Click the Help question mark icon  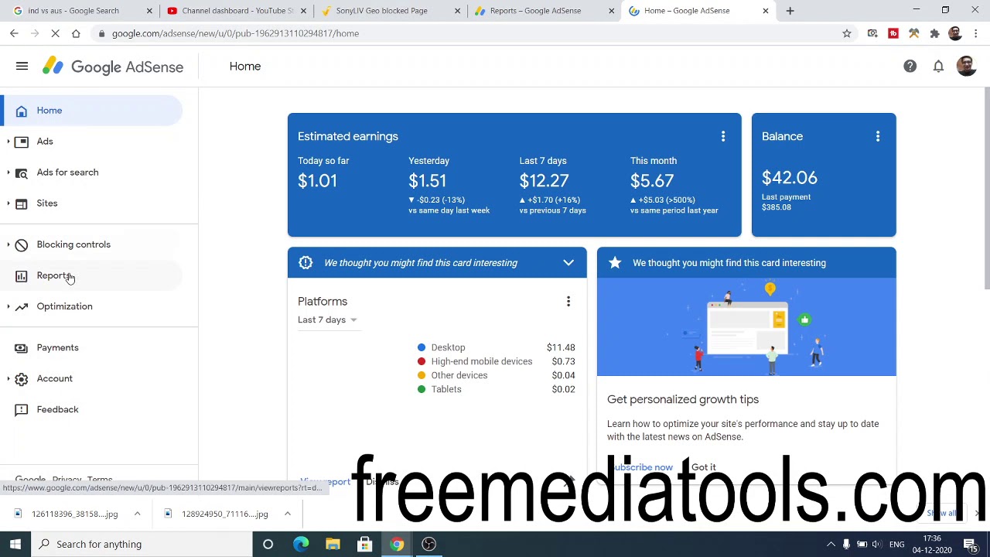pyautogui.click(x=910, y=67)
